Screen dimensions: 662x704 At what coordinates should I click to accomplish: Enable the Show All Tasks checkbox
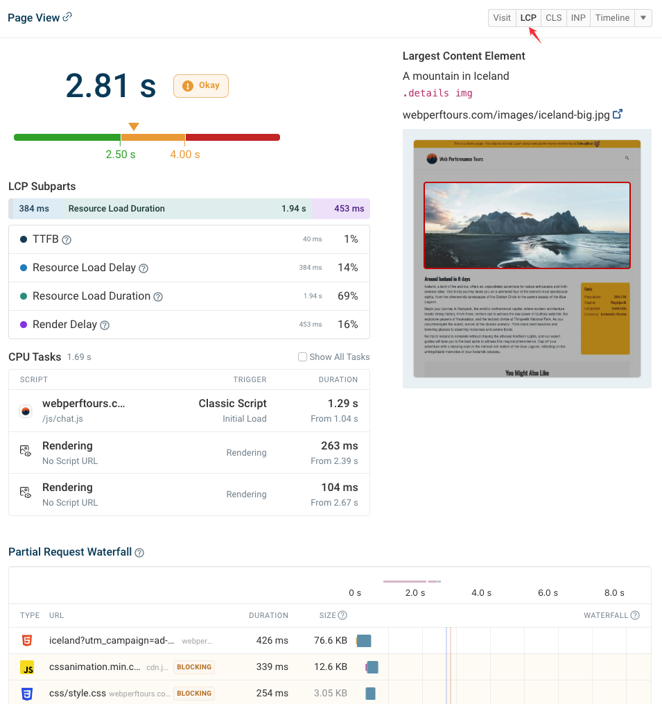302,357
